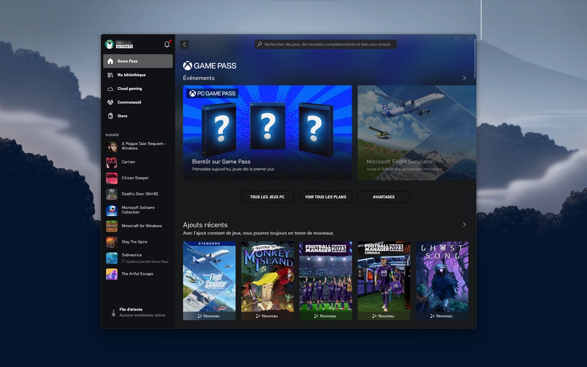Click The Artful Escape game icon
The width and height of the screenshot is (587, 367).
(x=112, y=274)
